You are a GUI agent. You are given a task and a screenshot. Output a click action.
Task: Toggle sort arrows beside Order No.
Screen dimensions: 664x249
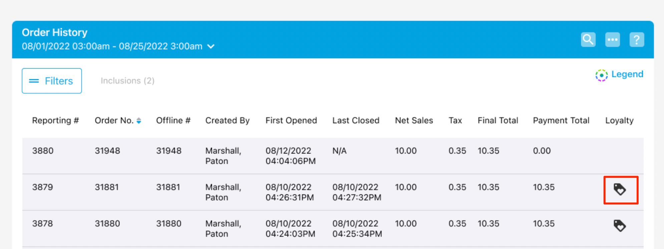point(139,121)
